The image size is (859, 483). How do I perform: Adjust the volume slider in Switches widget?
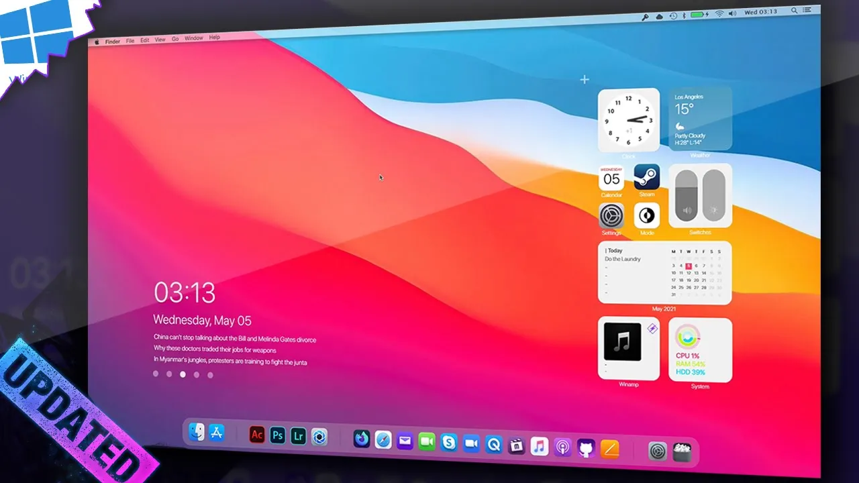tap(686, 195)
